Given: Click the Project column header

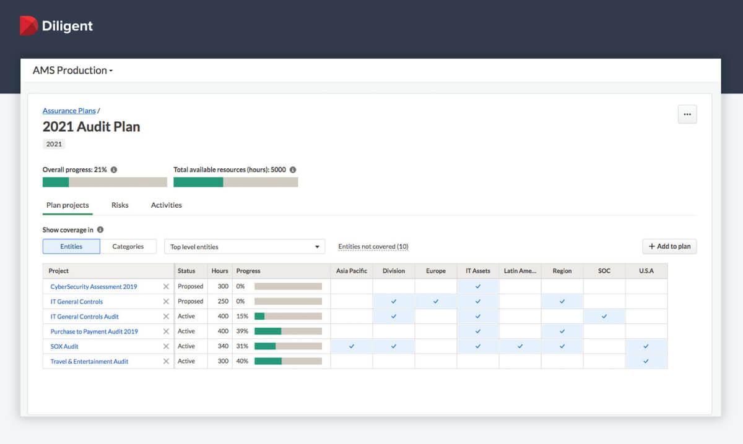Looking at the screenshot, I should click(x=59, y=271).
